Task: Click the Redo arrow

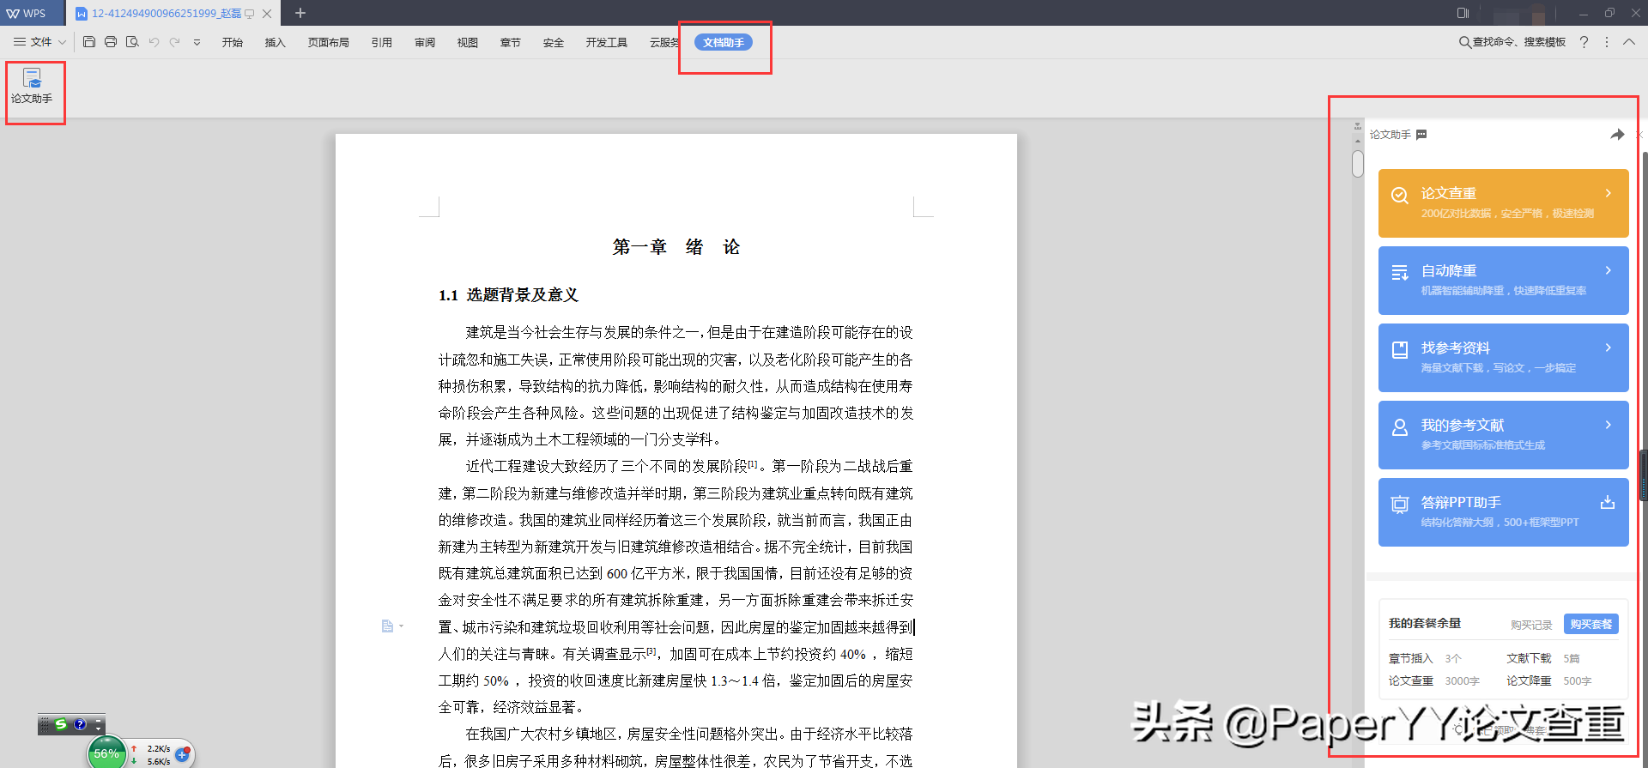Action: [x=175, y=42]
